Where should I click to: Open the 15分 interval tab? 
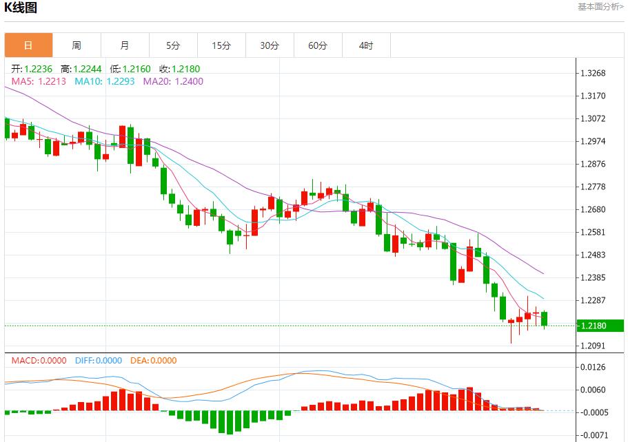(x=221, y=45)
